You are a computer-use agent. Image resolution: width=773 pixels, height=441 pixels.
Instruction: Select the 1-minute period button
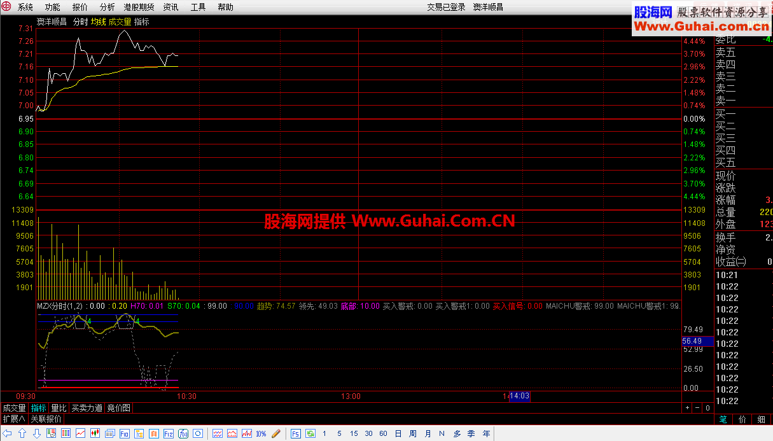[x=324, y=433]
